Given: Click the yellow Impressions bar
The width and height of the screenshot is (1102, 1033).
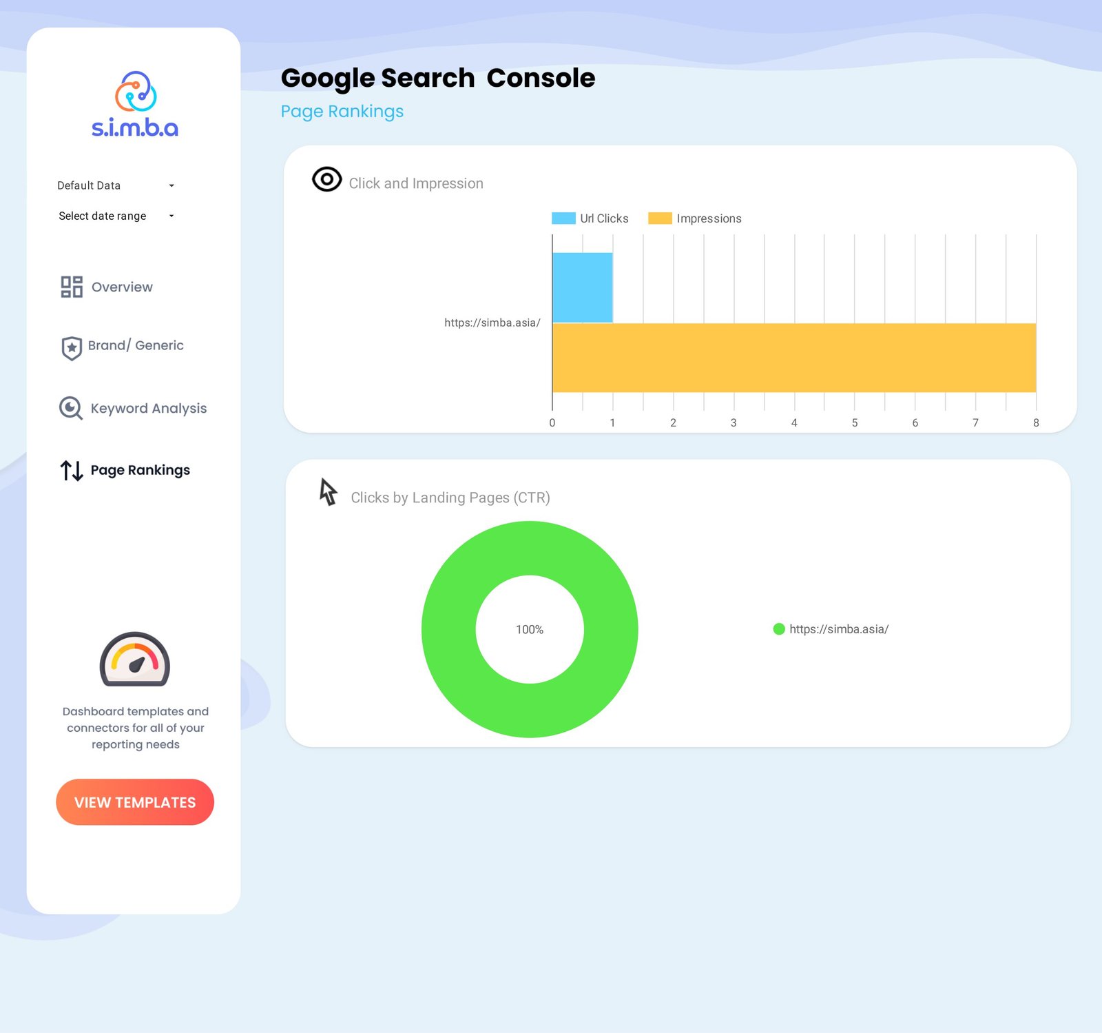Looking at the screenshot, I should [793, 358].
